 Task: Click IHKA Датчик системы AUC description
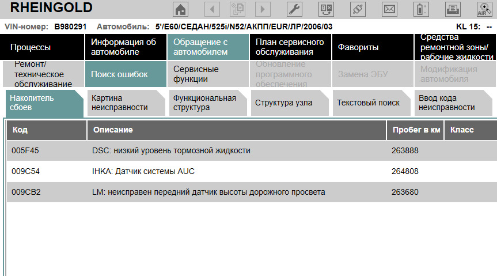pos(143,171)
